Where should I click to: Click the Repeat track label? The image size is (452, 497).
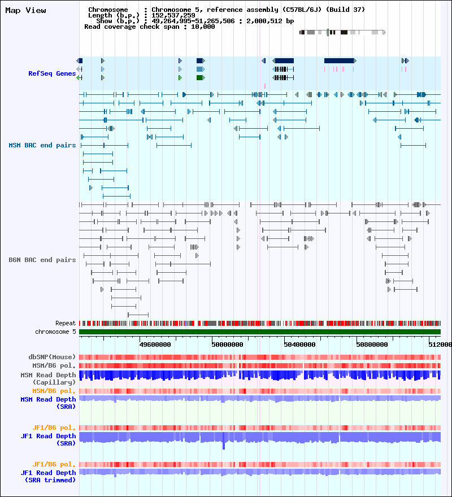[x=66, y=323]
